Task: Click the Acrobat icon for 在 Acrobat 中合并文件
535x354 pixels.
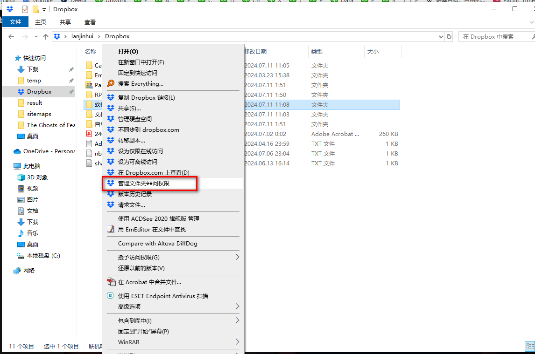Action: pyautogui.click(x=111, y=281)
